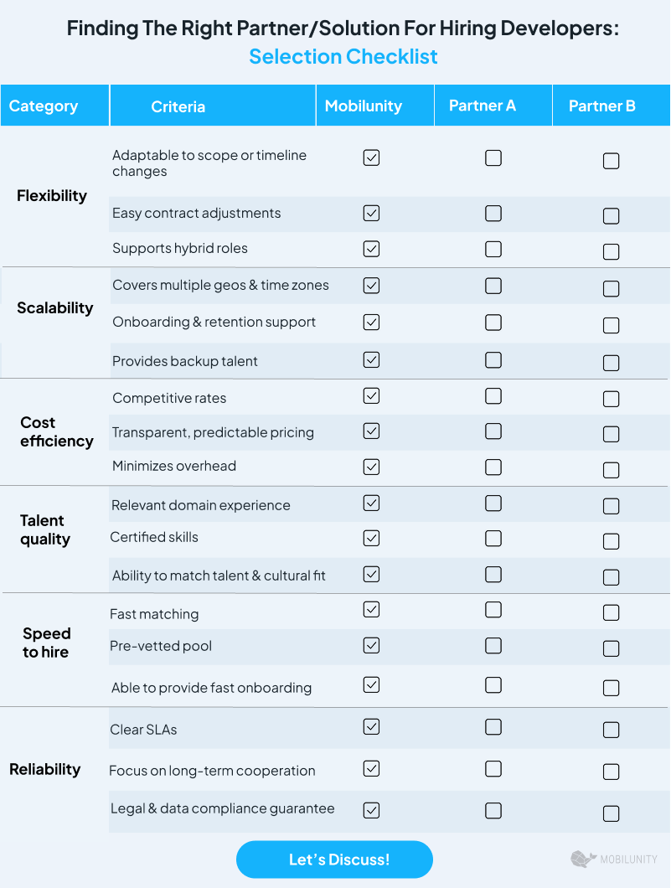Select the Partner A column header
The height and width of the screenshot is (888, 671).
(x=483, y=106)
